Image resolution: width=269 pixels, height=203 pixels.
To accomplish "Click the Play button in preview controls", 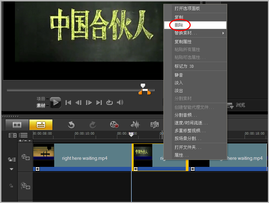I will click(x=55, y=102).
